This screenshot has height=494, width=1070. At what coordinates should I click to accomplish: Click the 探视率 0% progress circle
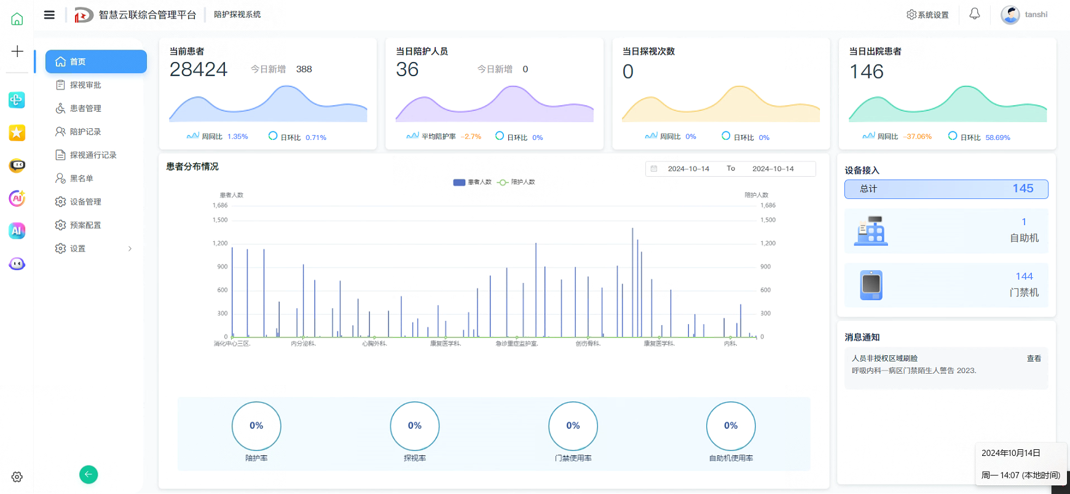(x=415, y=426)
